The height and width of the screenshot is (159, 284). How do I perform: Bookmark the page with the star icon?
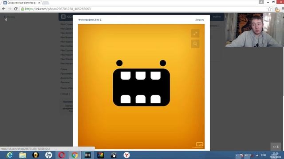coord(269,9)
